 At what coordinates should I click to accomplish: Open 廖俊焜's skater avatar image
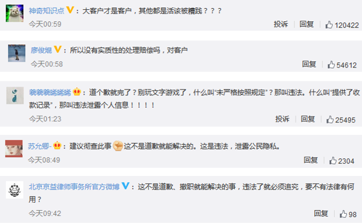(x=16, y=53)
